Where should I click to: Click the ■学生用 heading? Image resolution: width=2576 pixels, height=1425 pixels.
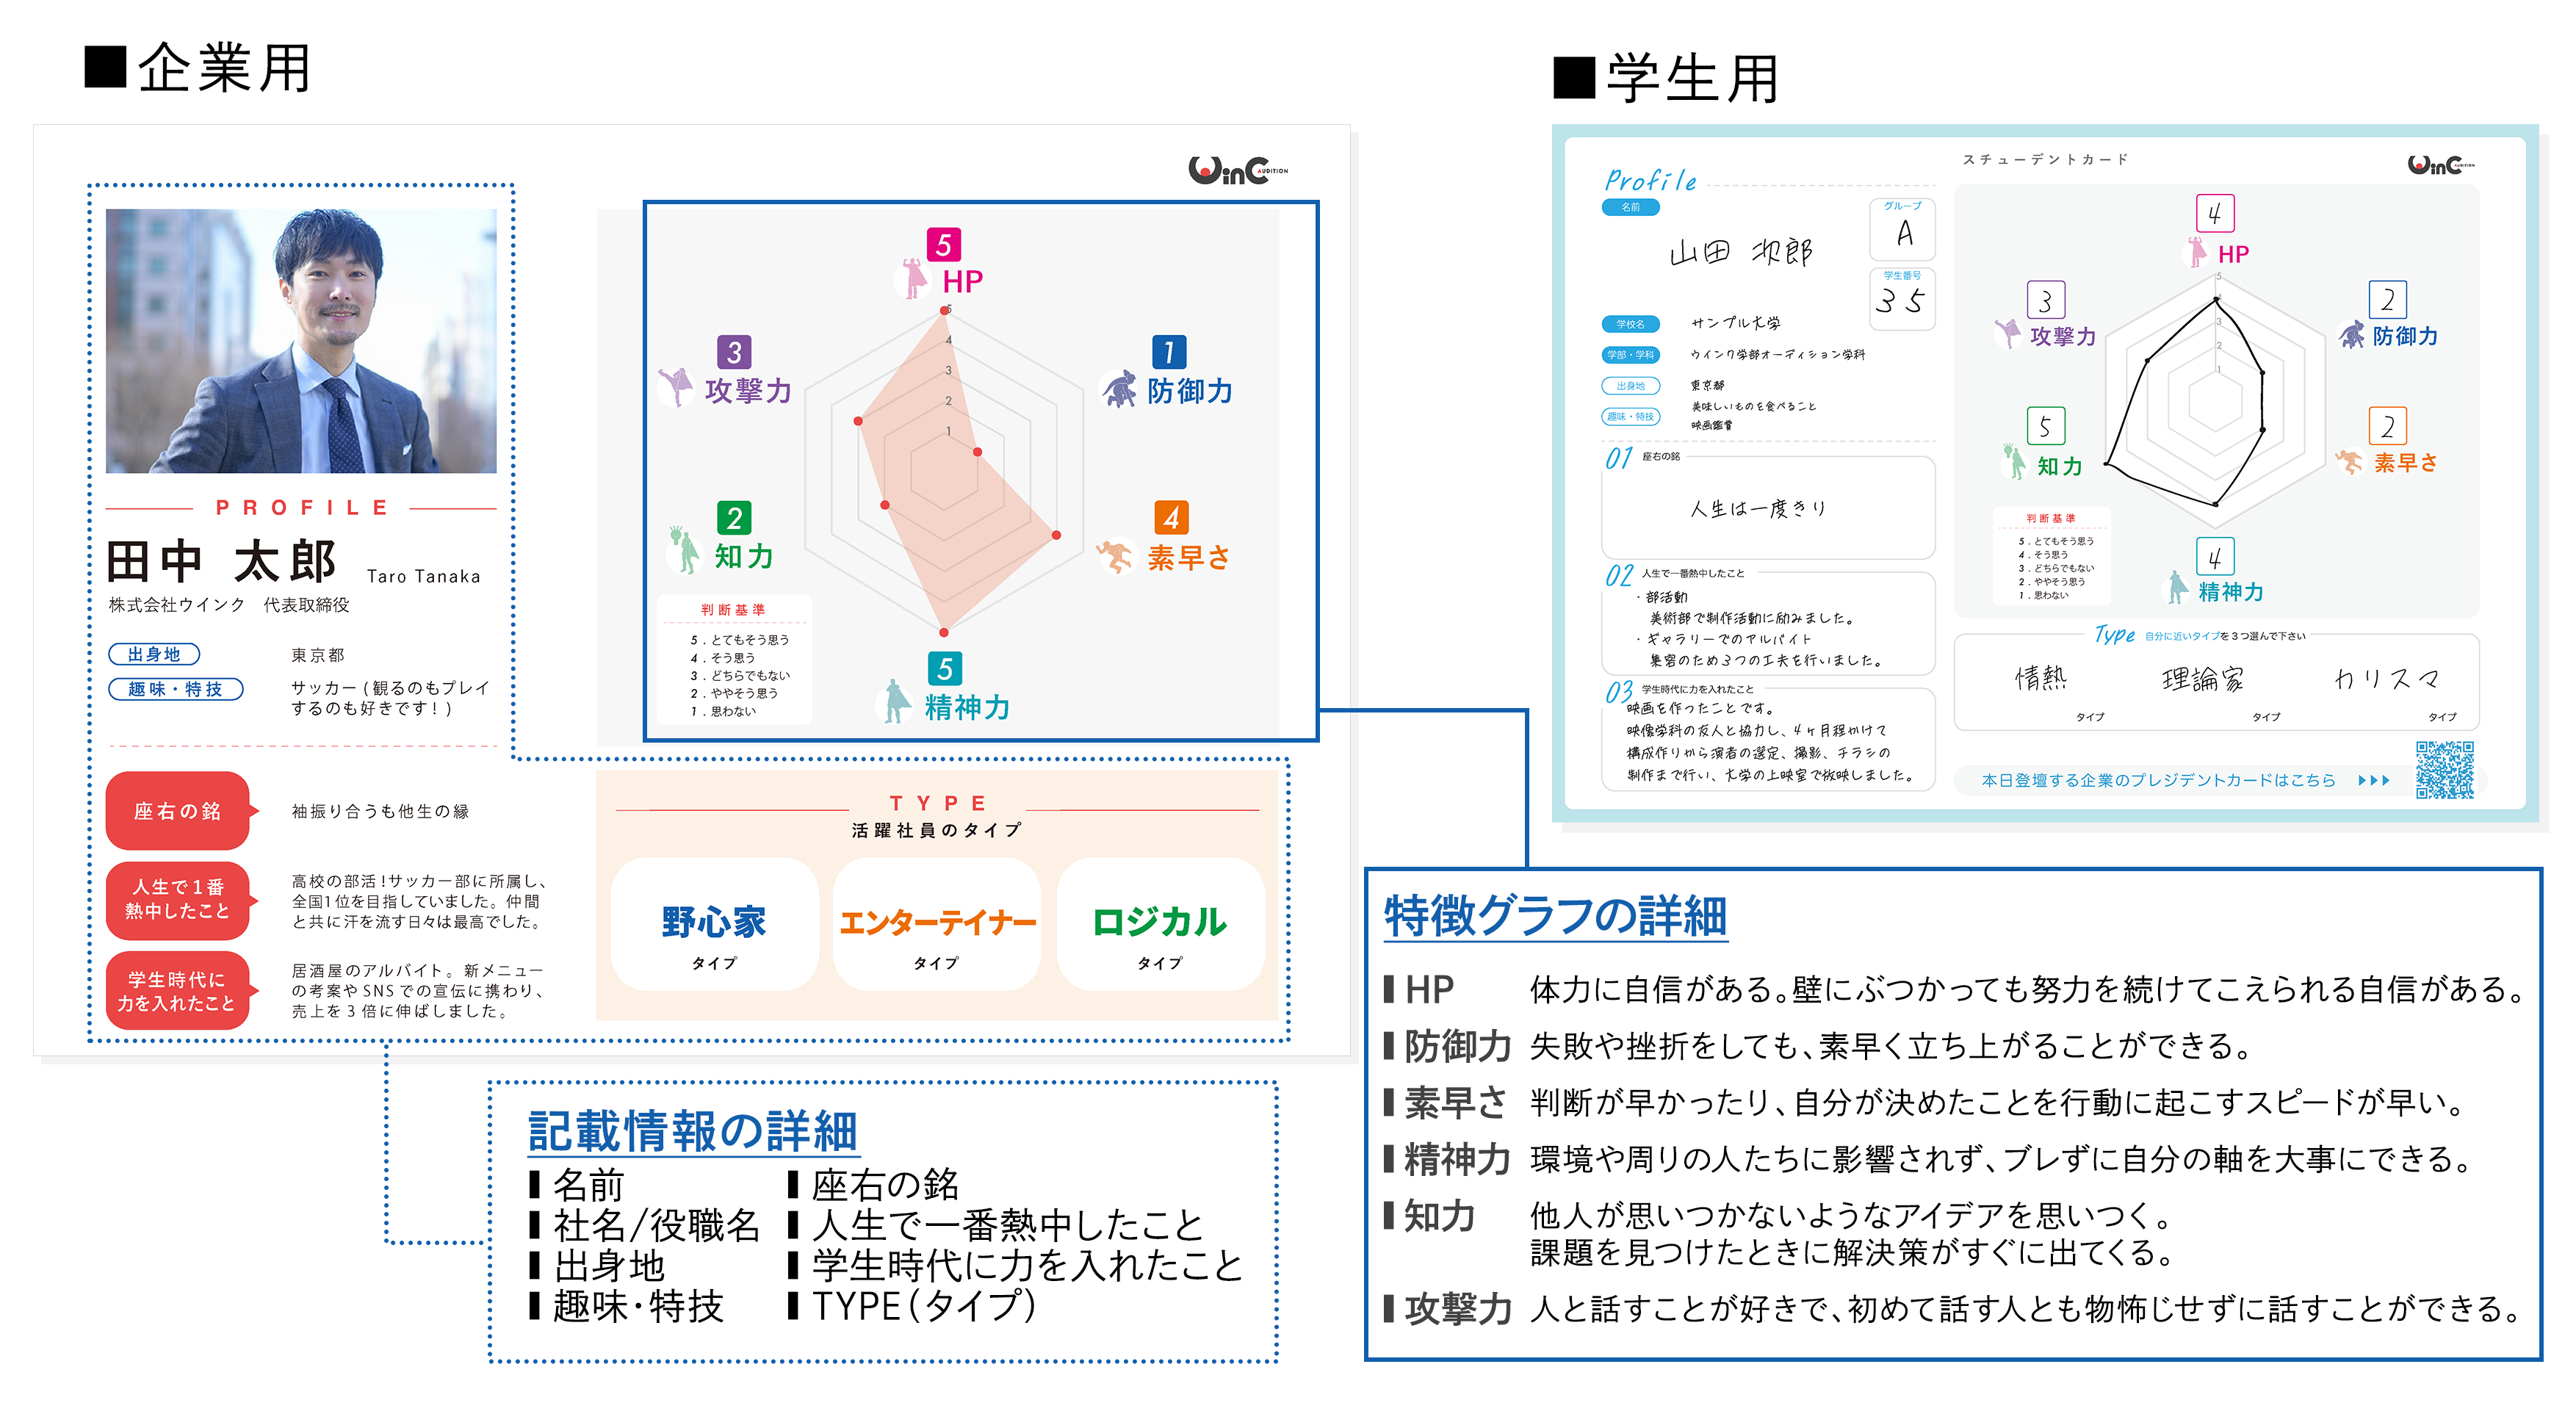tap(1667, 79)
